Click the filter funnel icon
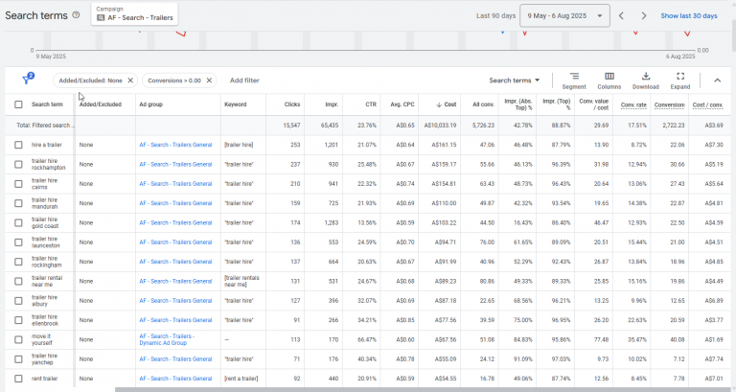 tap(28, 79)
